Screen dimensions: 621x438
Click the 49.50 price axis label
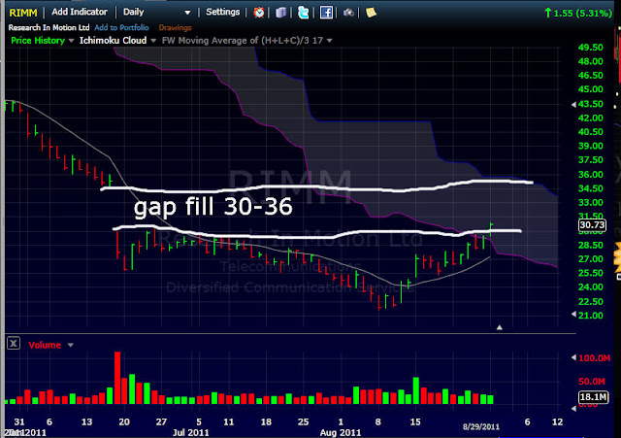click(591, 48)
